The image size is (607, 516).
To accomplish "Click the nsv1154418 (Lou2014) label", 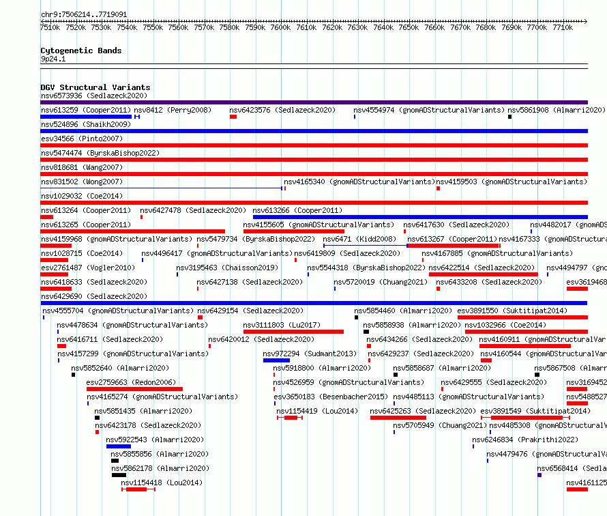I will [162, 483].
